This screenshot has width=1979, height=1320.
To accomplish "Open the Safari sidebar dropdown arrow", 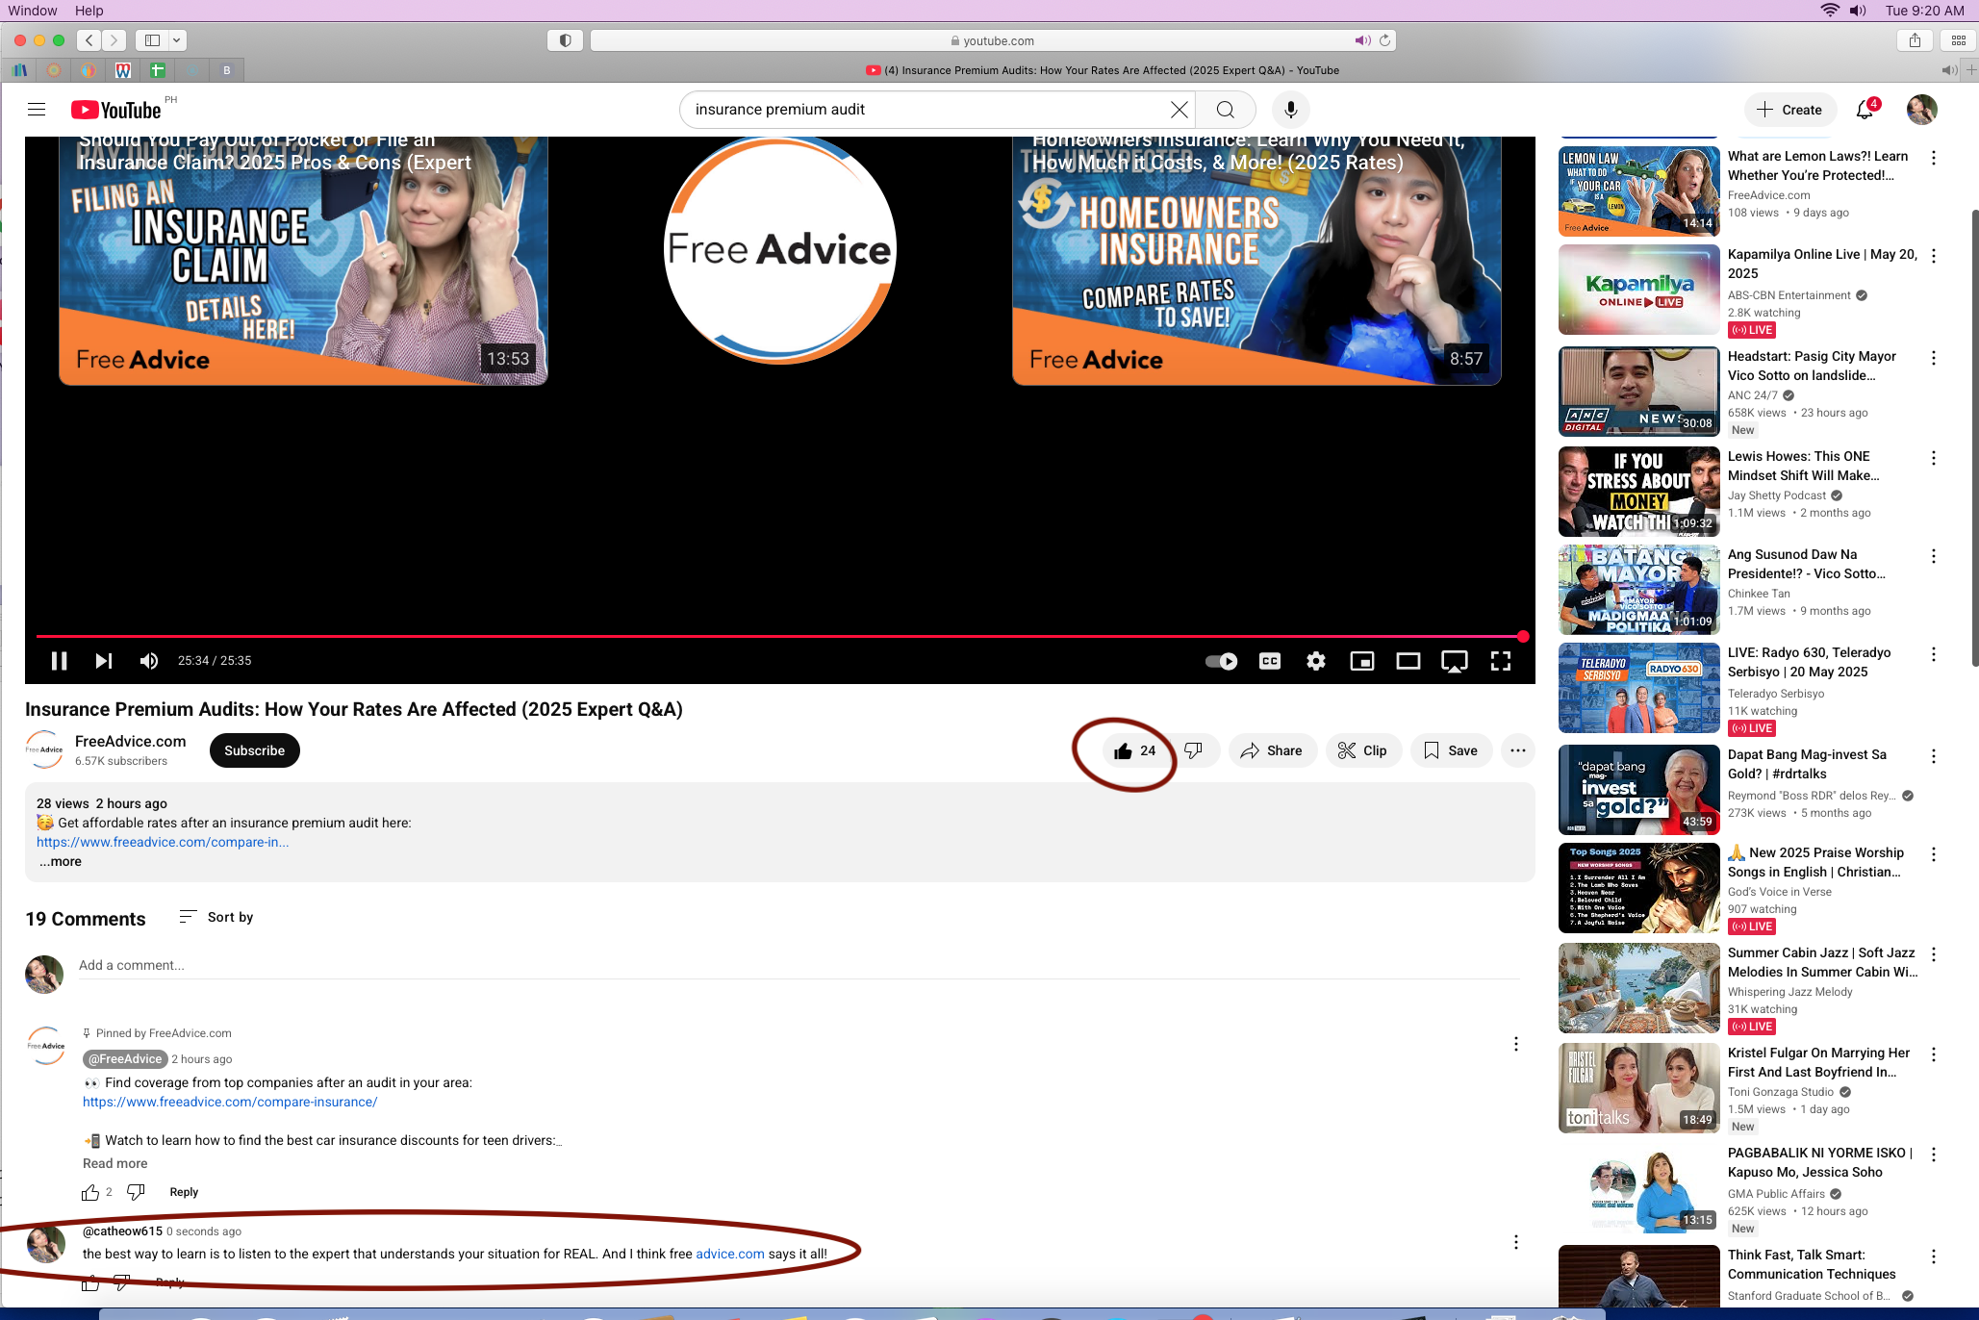I will pos(177,40).
